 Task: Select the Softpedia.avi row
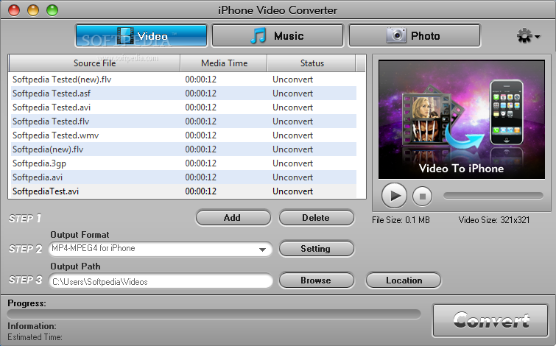[x=183, y=177]
